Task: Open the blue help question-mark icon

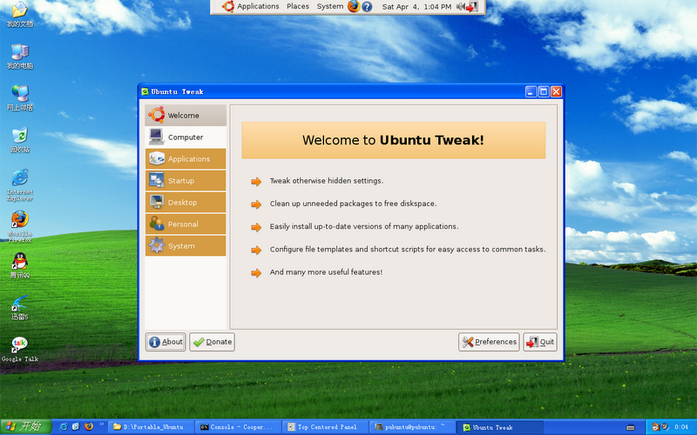Action: (367, 7)
